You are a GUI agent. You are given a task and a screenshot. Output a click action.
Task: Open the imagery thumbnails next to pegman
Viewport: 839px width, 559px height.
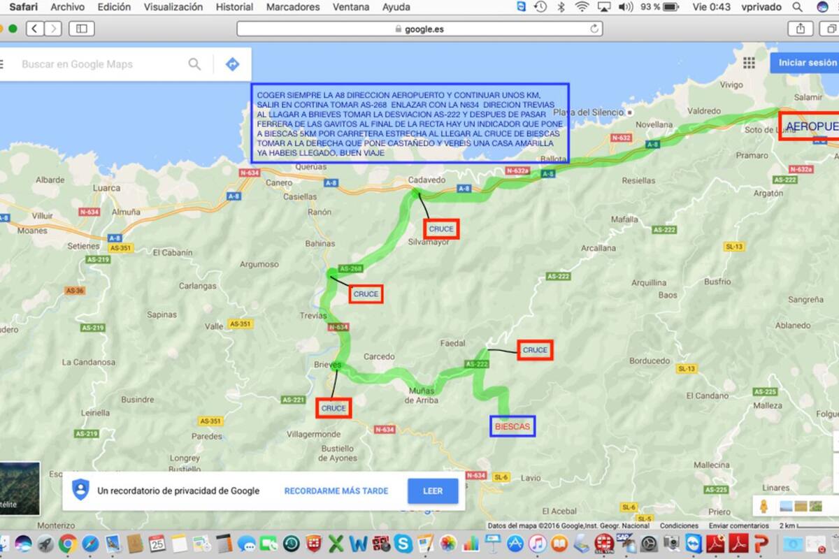801,506
